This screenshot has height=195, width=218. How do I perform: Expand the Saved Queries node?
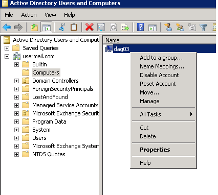click(x=7, y=48)
